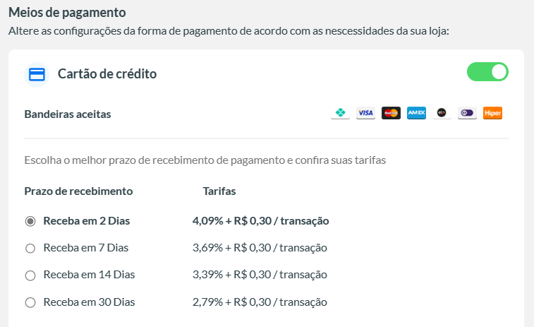
Task: Click the Elo card brand icon
Action: 442,113
